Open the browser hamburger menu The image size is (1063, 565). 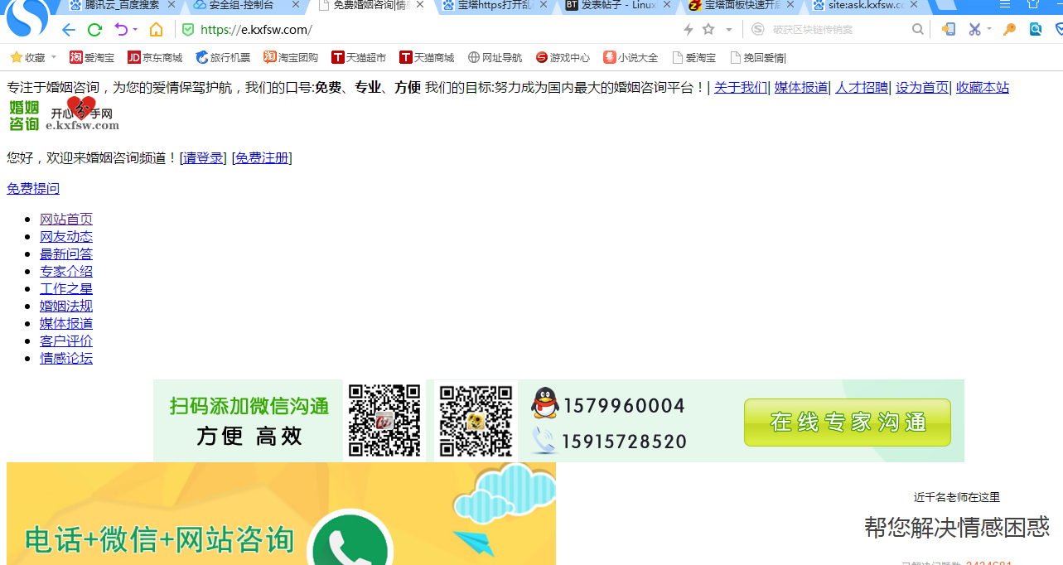(x=1005, y=4)
